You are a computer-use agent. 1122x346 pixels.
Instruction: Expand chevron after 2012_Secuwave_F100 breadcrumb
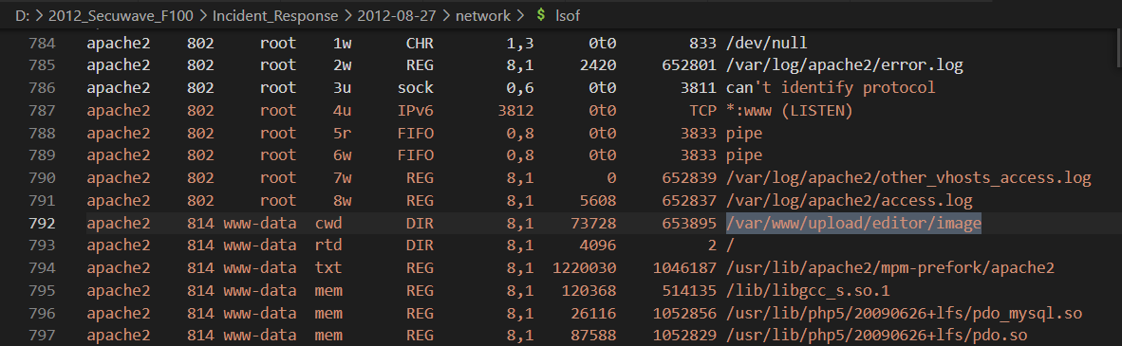203,15
